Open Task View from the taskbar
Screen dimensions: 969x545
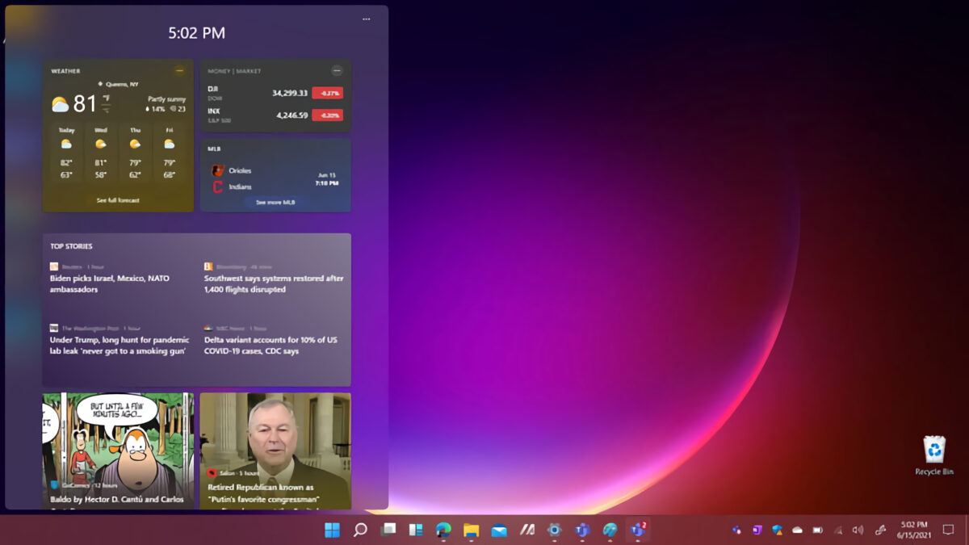[x=389, y=530]
